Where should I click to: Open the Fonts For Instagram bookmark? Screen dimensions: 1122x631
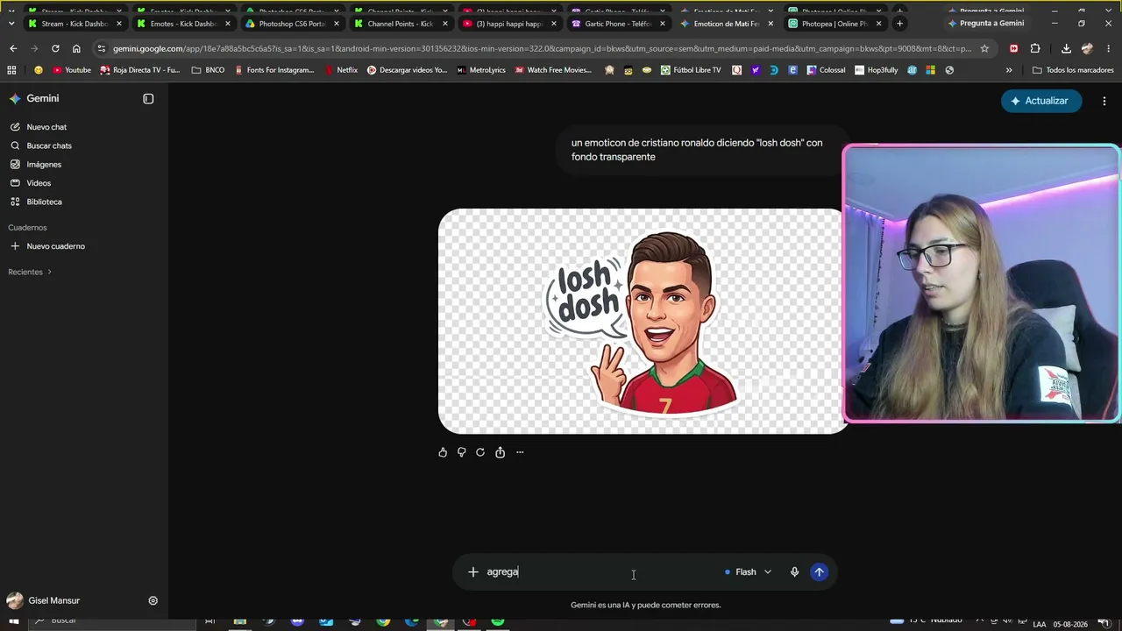point(274,70)
